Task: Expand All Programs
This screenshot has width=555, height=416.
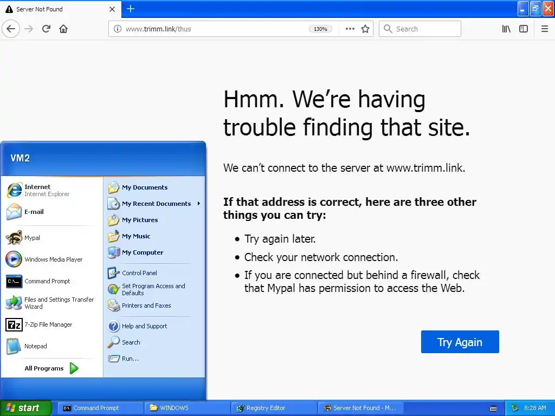Action: click(51, 368)
